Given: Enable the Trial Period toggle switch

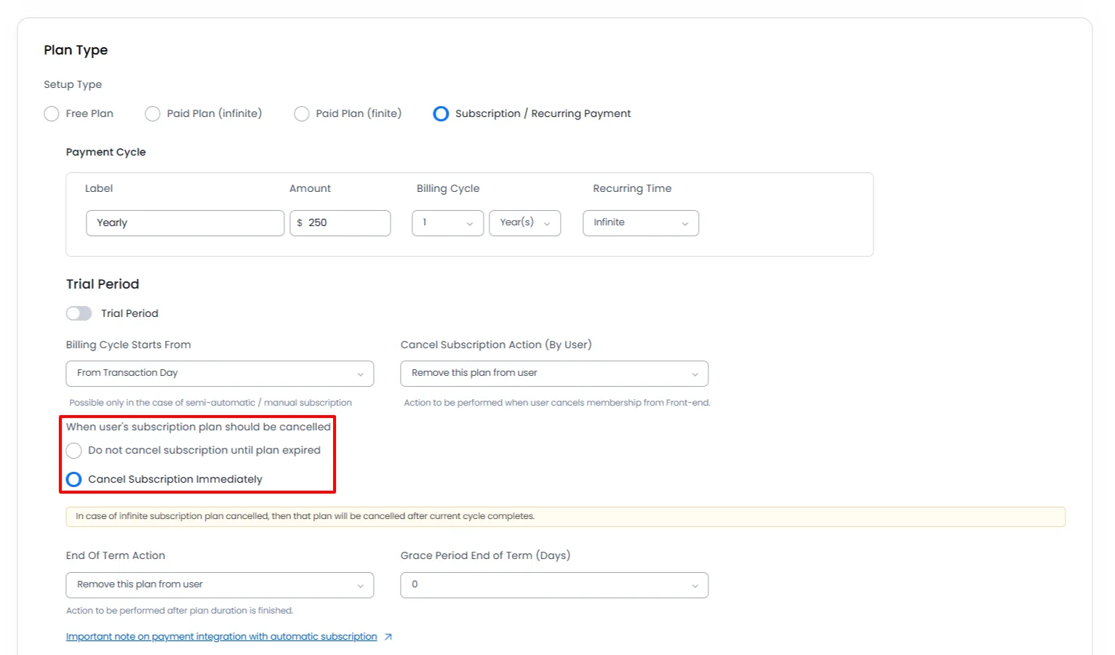Looking at the screenshot, I should [x=79, y=313].
